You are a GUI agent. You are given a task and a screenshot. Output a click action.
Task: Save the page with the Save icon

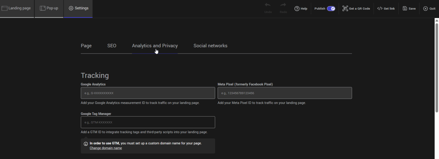pyautogui.click(x=405, y=8)
